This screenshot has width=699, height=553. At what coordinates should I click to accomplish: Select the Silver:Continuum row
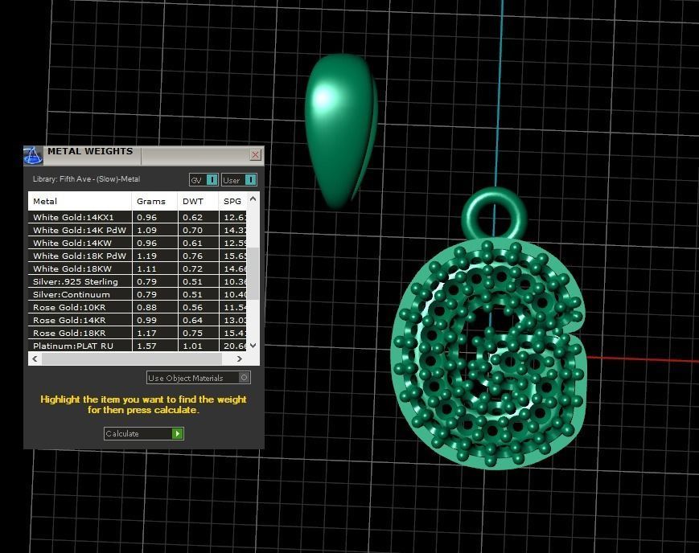(x=138, y=294)
